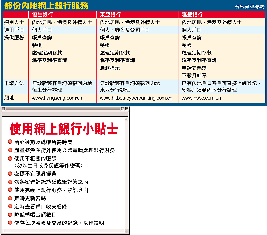Click red bullet beside 密碼不宜隨身攜帶
The height and width of the screenshot is (235, 267).
pos(10,174)
